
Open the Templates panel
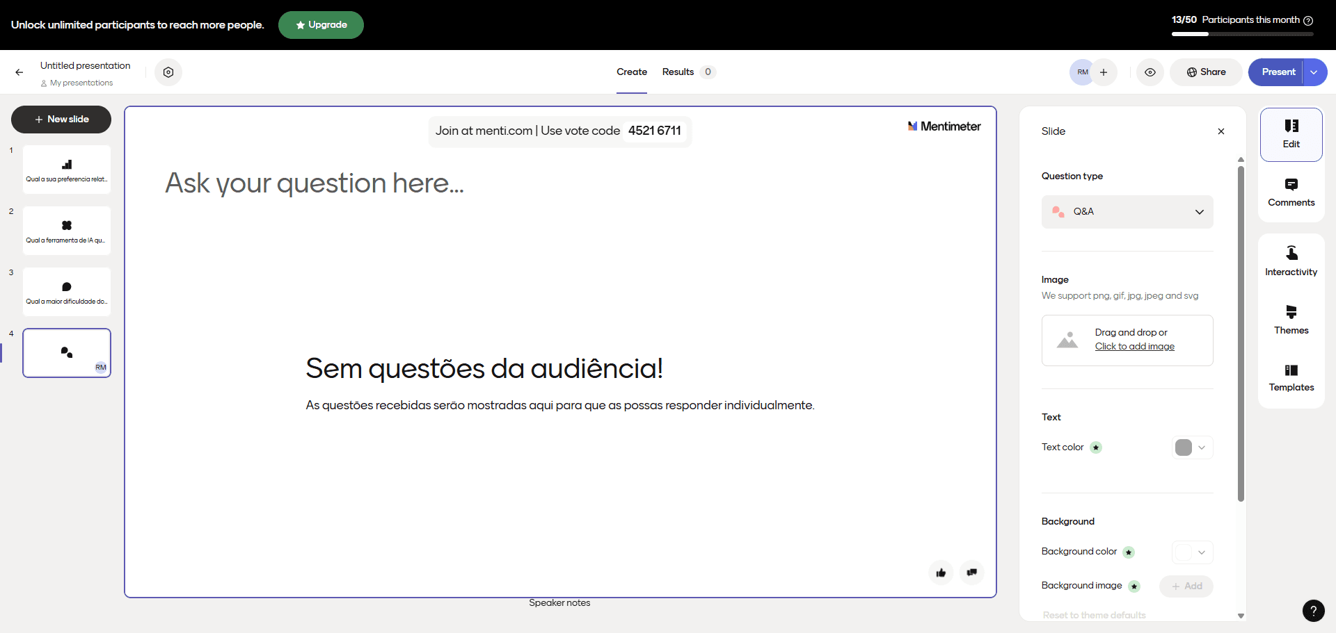pos(1291,377)
